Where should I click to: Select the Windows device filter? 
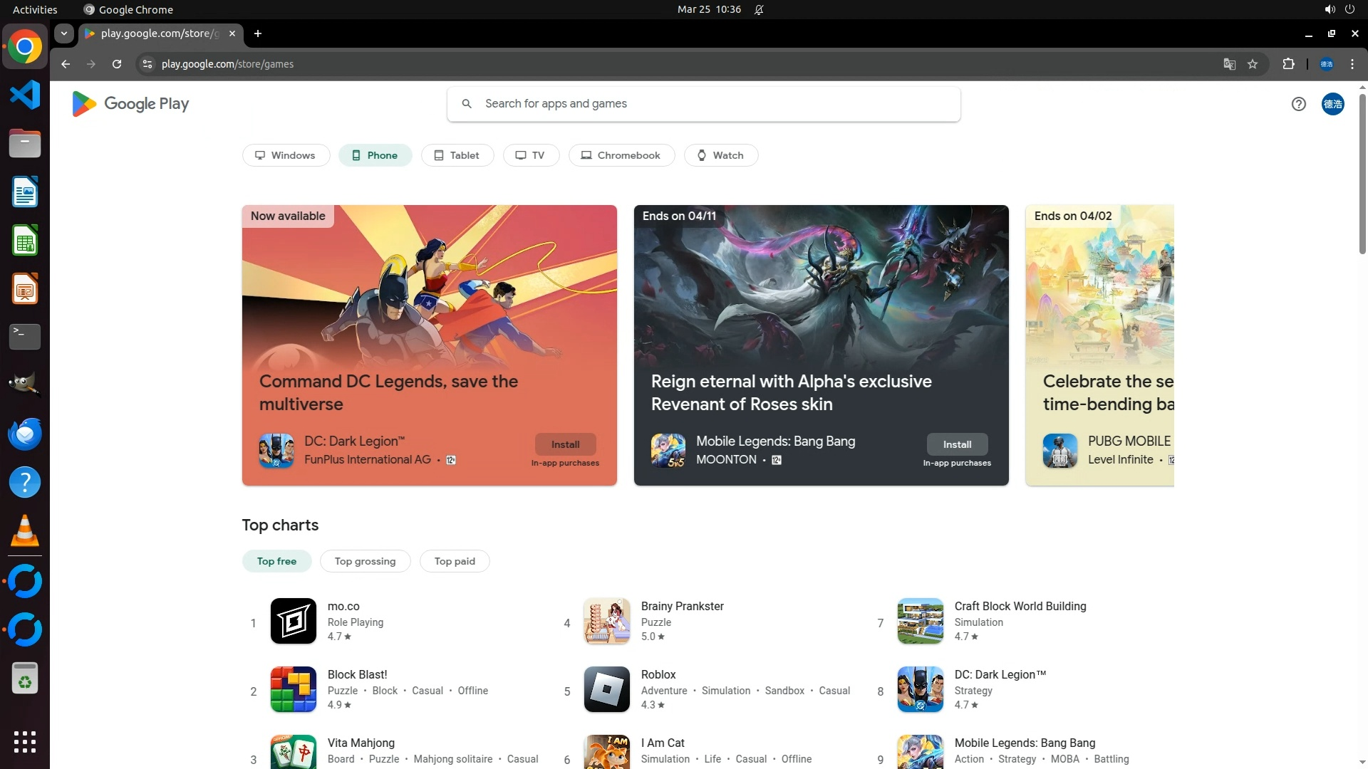(x=286, y=155)
